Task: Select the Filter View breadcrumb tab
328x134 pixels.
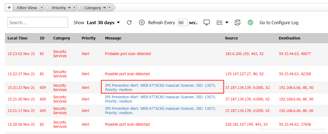Action: pyautogui.click(x=27, y=8)
